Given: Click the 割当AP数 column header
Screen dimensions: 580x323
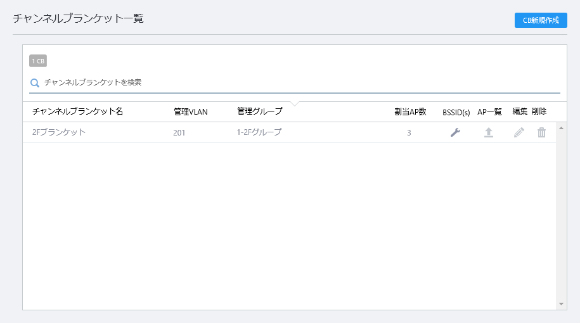Looking at the screenshot, I should 410,111.
